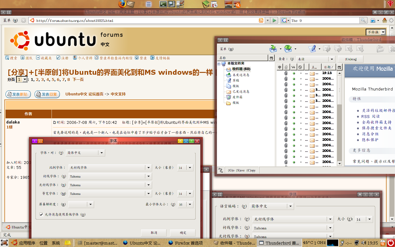The height and width of the screenshot is (247, 395).
Task: Click the Get Mail icon in Thunderbird toolbar
Action: (273, 48)
